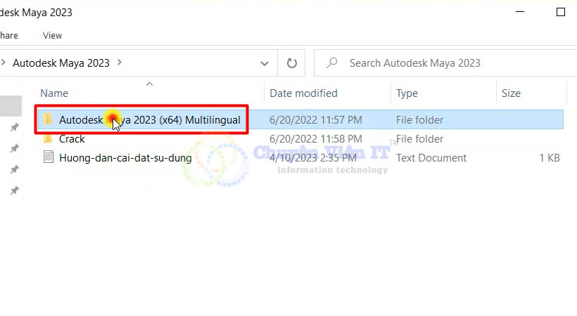Viewport: 577px width, 316px height.
Task: Refresh the current folder view
Action: coord(291,62)
